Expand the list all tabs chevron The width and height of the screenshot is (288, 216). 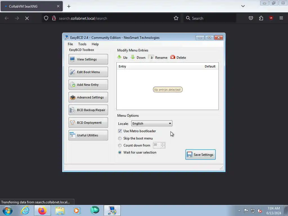coord(243,6)
